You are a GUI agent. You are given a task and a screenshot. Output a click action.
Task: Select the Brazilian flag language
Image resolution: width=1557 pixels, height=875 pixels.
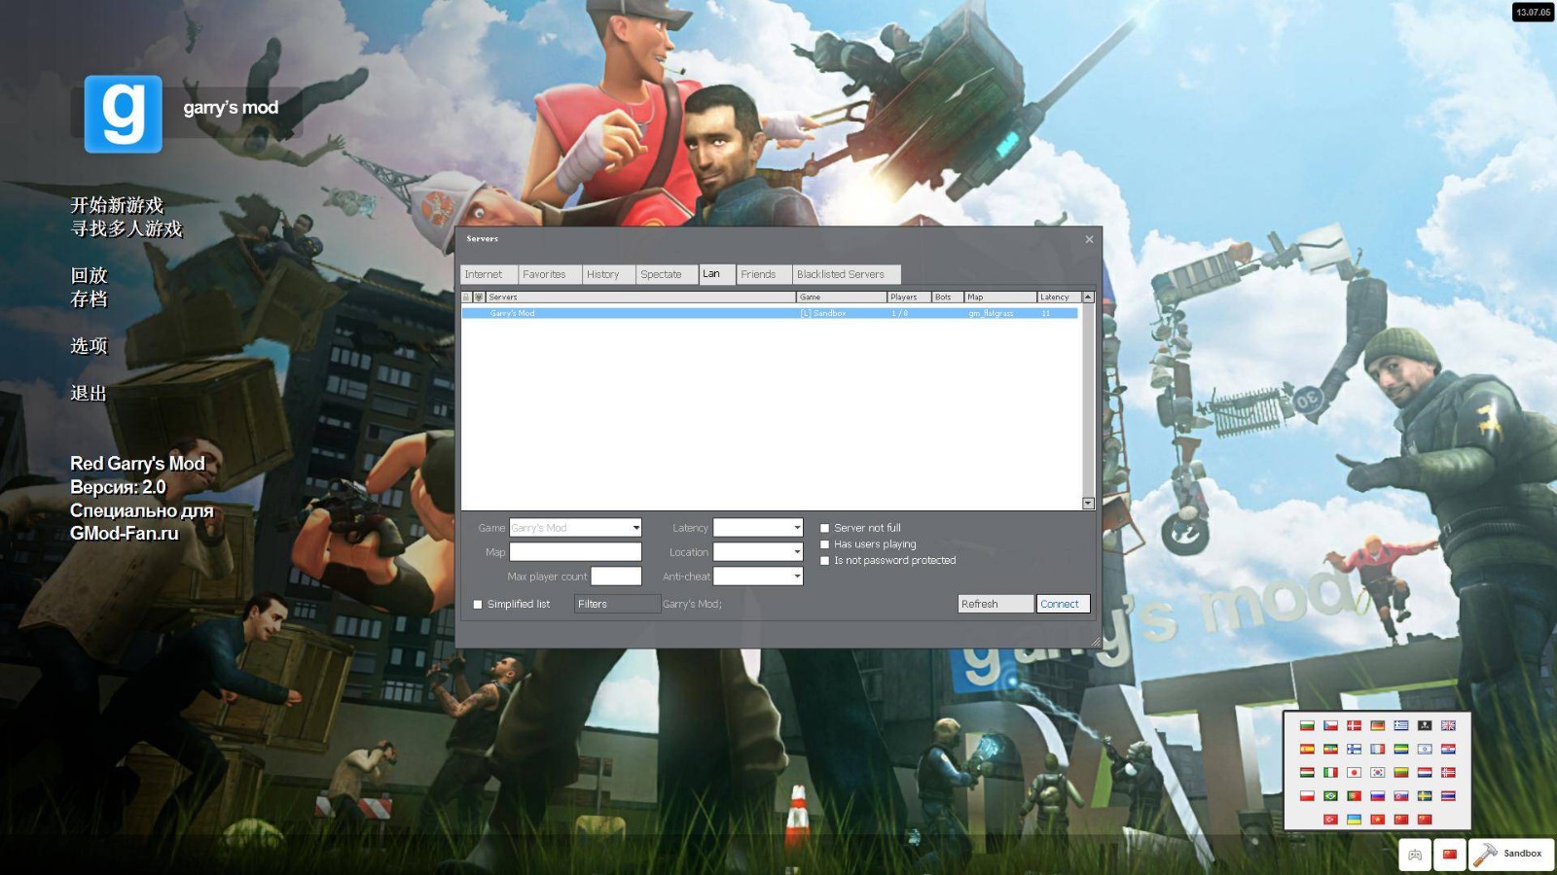(x=1330, y=796)
